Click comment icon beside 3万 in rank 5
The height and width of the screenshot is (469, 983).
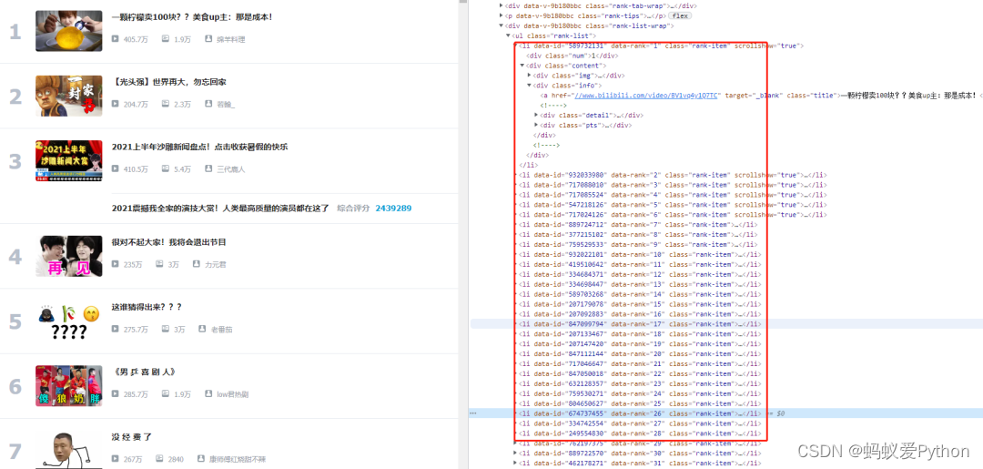click(166, 329)
